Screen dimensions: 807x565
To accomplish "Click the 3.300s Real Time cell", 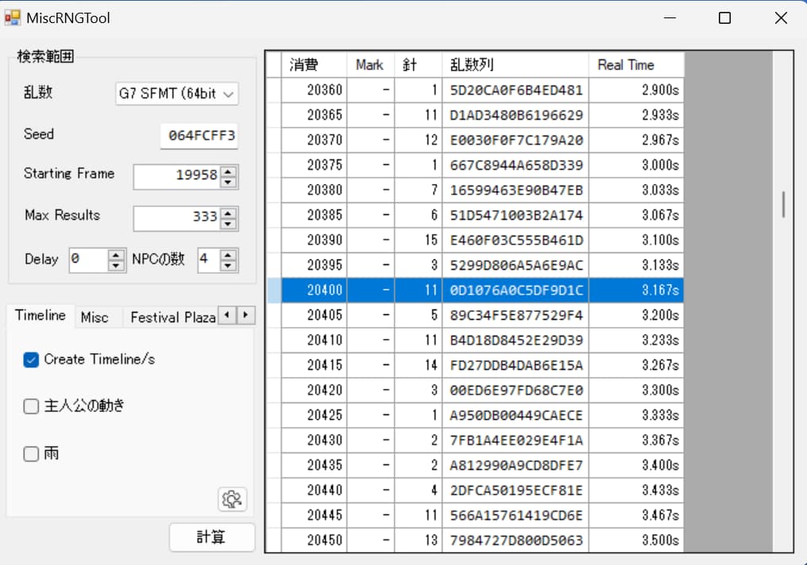I will tap(636, 390).
